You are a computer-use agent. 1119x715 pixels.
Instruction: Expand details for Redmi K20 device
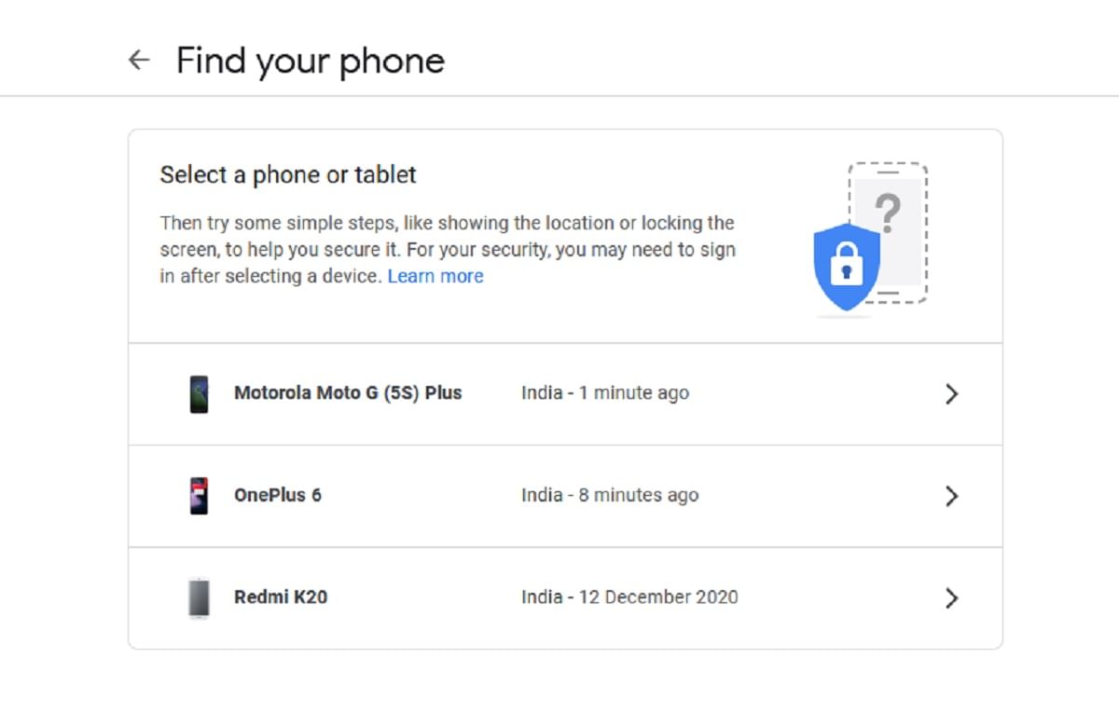951,598
